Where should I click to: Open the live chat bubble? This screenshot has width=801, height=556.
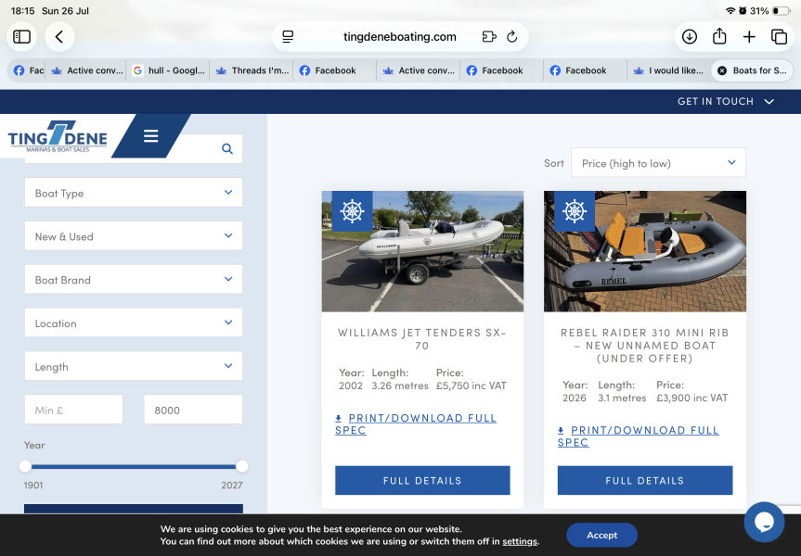pyautogui.click(x=764, y=522)
